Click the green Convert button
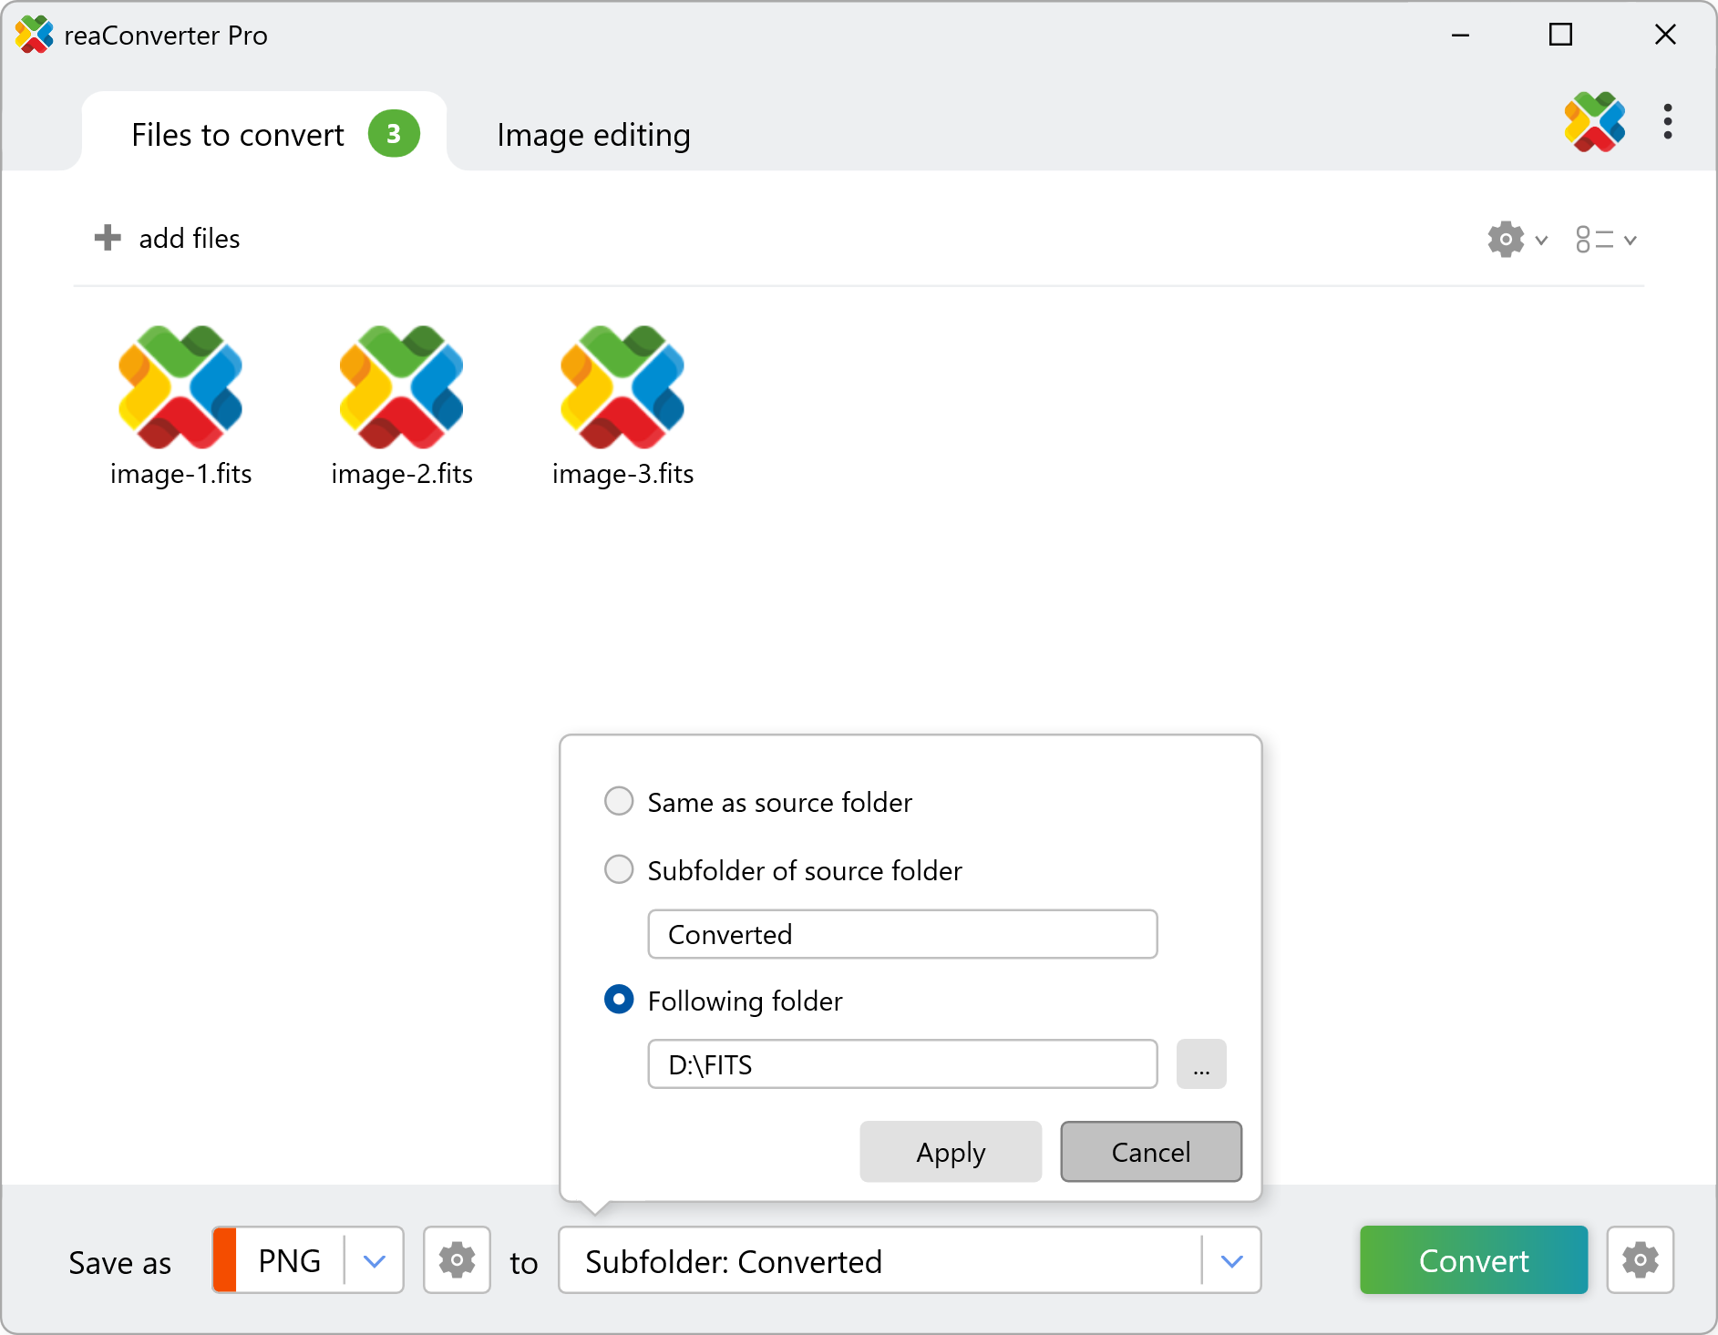Image resolution: width=1718 pixels, height=1335 pixels. (x=1473, y=1260)
